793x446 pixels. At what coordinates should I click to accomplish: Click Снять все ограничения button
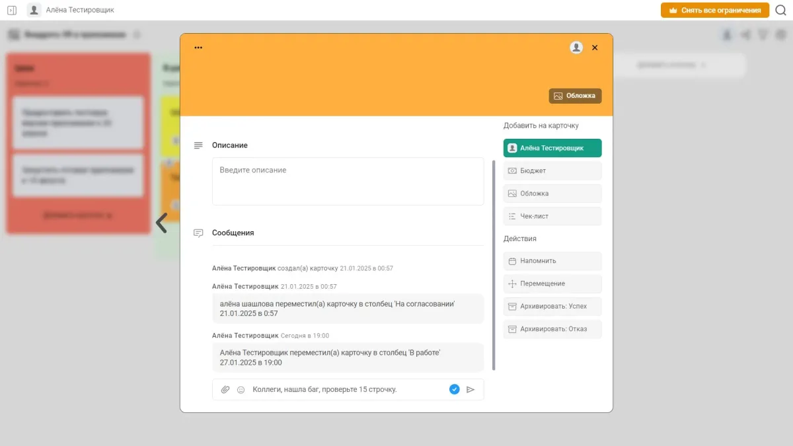tap(715, 10)
